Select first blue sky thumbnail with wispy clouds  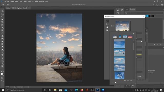click(119, 44)
